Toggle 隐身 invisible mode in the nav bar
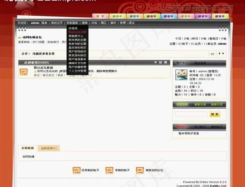The height and width of the screenshot is (187, 245). (44, 23)
